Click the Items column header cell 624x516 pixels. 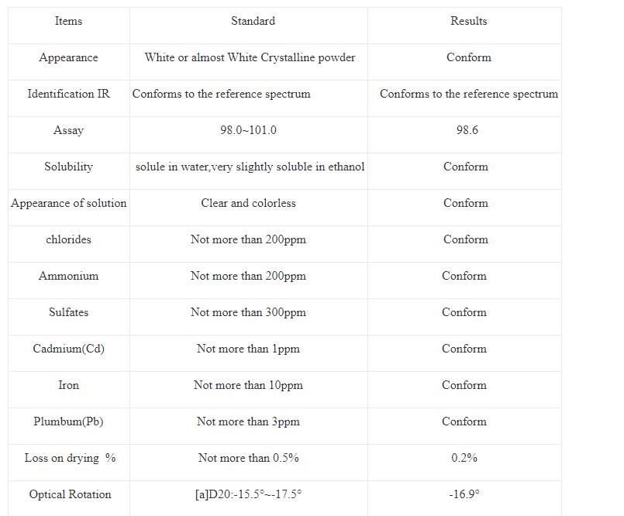(68, 21)
